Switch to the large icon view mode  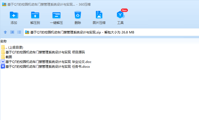click(x=12, y=32)
